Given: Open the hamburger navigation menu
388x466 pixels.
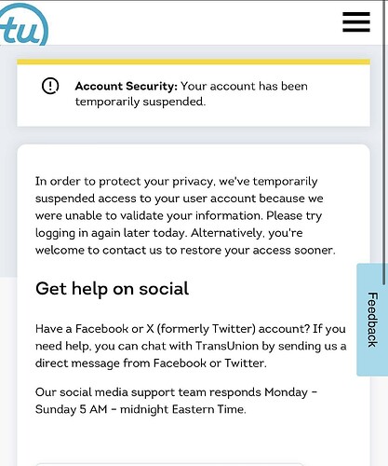Looking at the screenshot, I should click(x=356, y=22).
